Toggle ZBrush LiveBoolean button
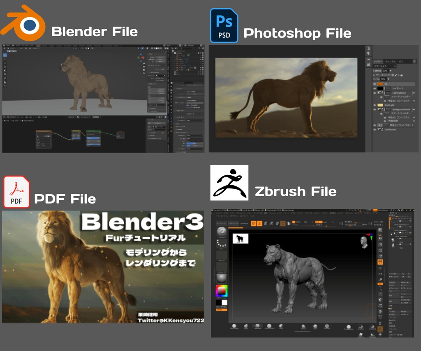421x351 pixels. point(244,223)
